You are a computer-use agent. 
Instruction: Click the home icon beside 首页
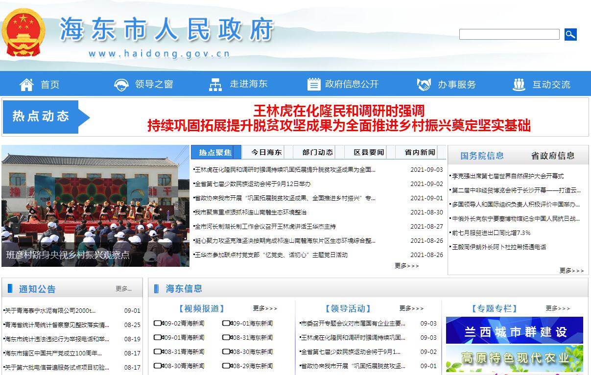point(26,85)
